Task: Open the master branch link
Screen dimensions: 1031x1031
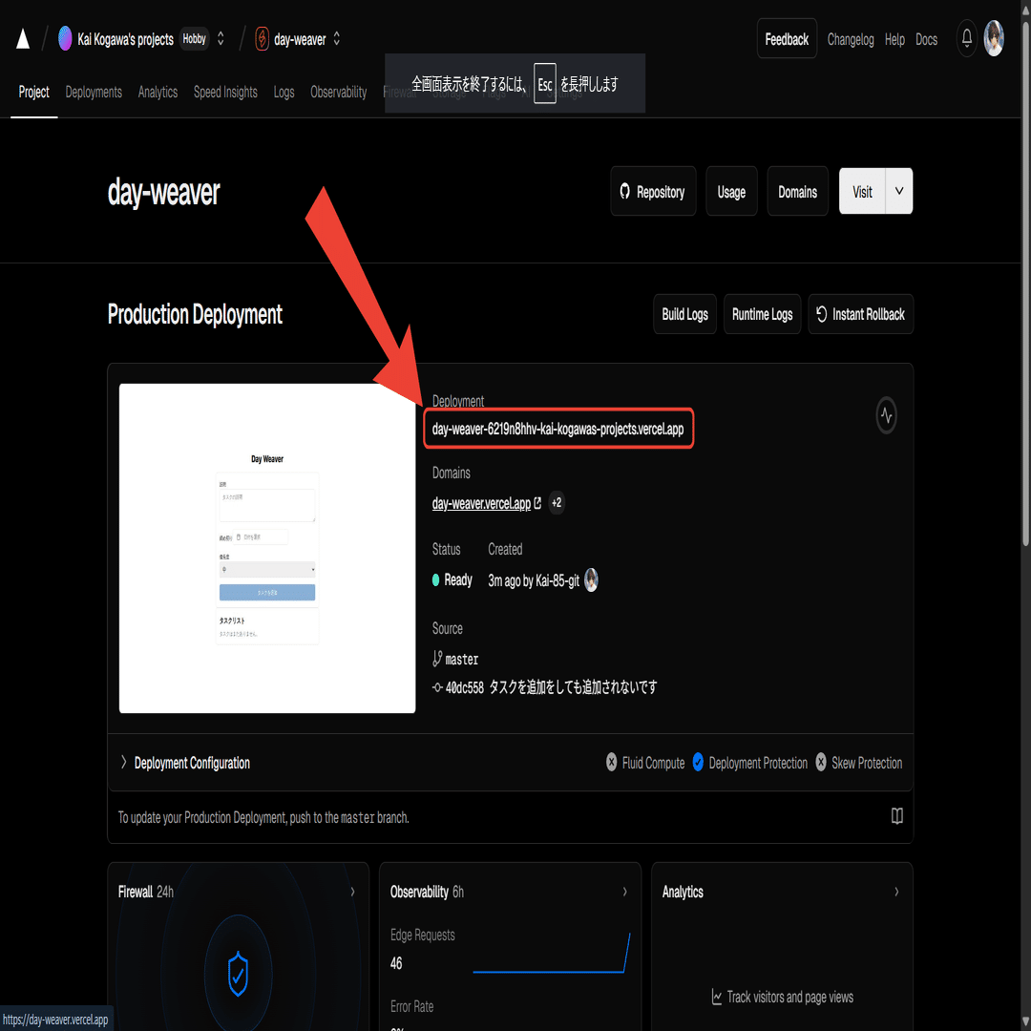Action: click(462, 660)
